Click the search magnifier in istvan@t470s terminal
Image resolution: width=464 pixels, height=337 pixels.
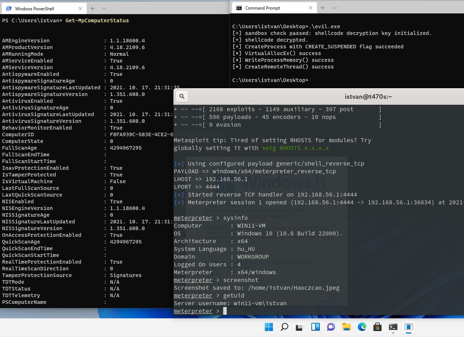pyautogui.click(x=182, y=97)
